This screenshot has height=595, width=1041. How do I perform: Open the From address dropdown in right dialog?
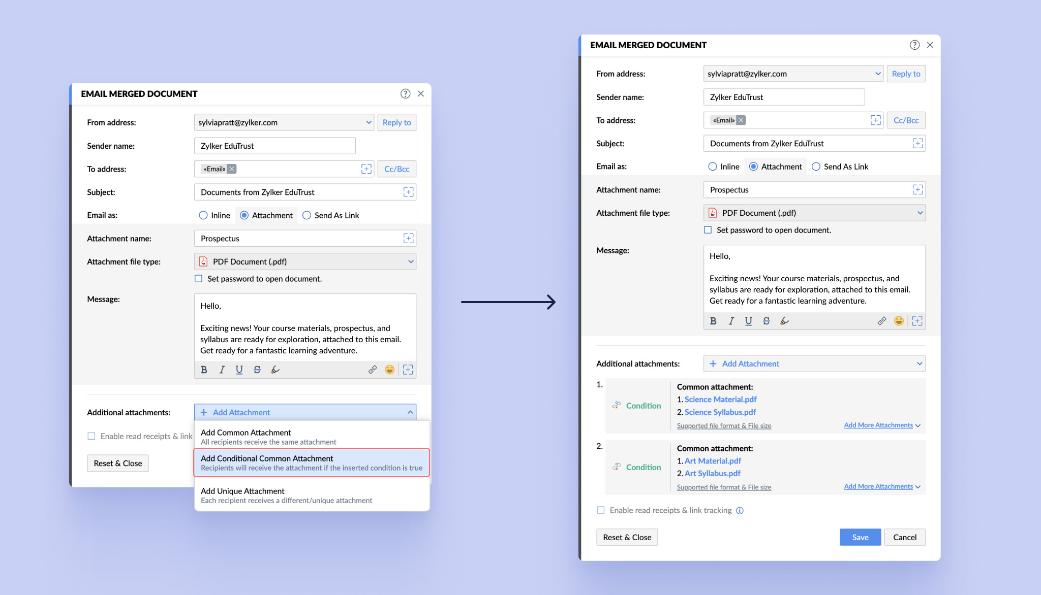coord(793,74)
